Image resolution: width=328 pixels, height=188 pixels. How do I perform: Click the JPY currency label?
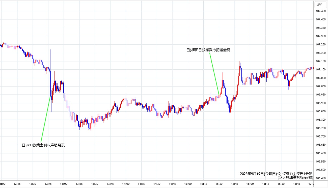point(319,4)
